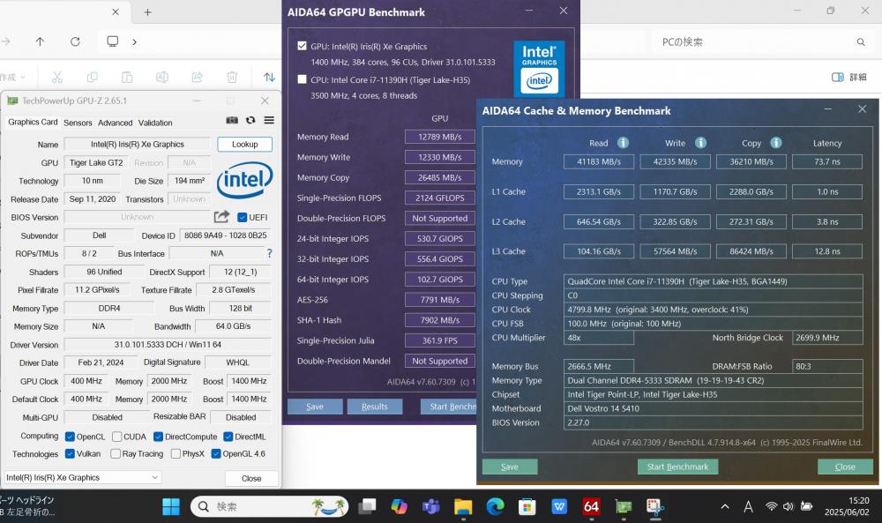This screenshot has width=882, height=523.
Task: Toggle the UEFI checkbox in GPU-Z
Action: [243, 217]
